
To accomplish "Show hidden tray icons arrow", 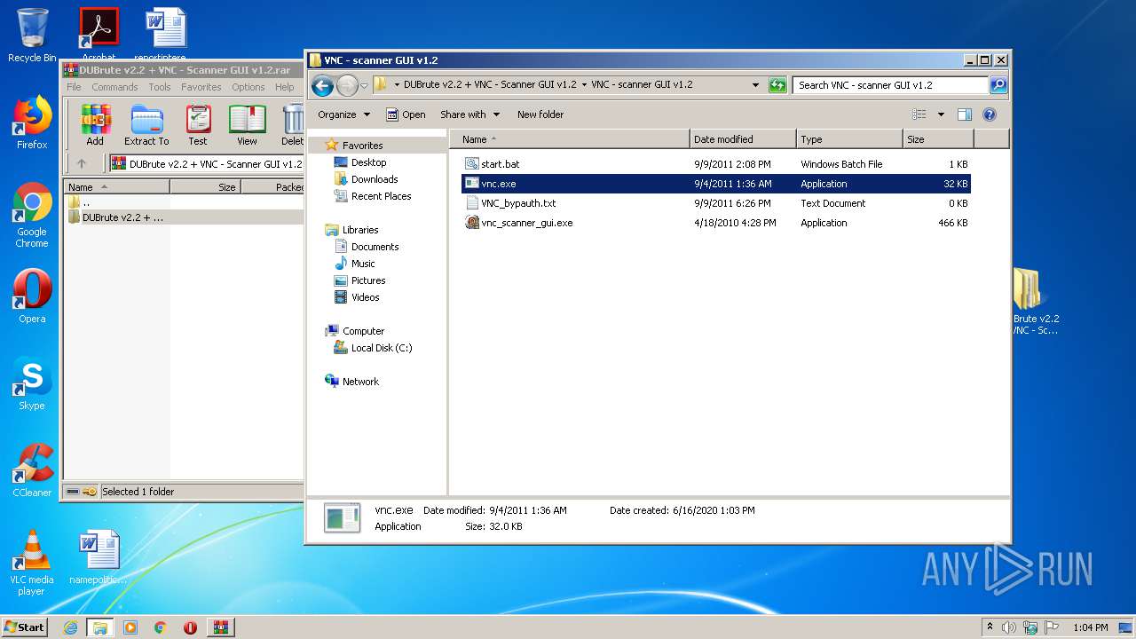I will pos(990,627).
